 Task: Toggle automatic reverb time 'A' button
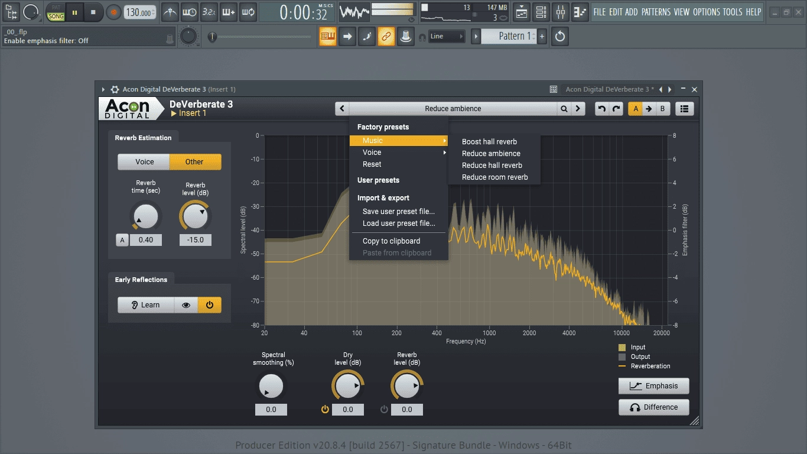pos(122,240)
